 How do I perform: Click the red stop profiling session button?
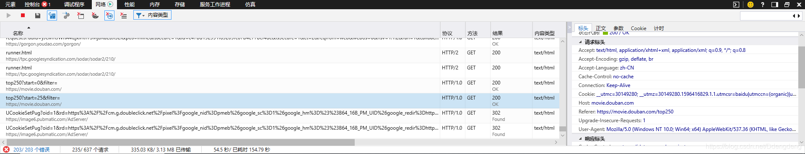pos(23,15)
